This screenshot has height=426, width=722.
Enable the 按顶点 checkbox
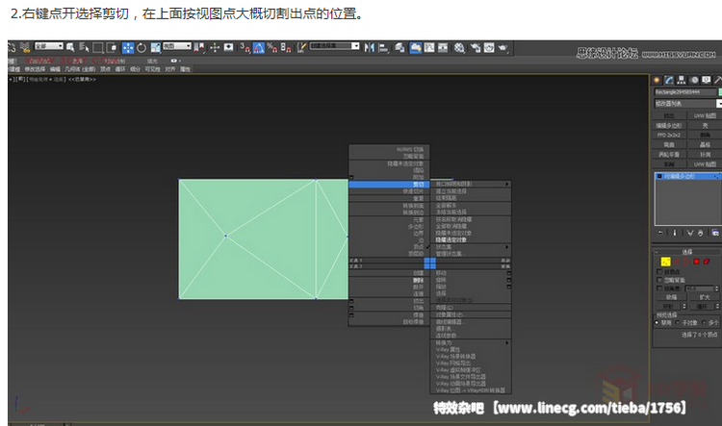[659, 272]
